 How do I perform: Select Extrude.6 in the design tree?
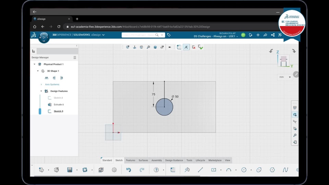click(x=59, y=104)
